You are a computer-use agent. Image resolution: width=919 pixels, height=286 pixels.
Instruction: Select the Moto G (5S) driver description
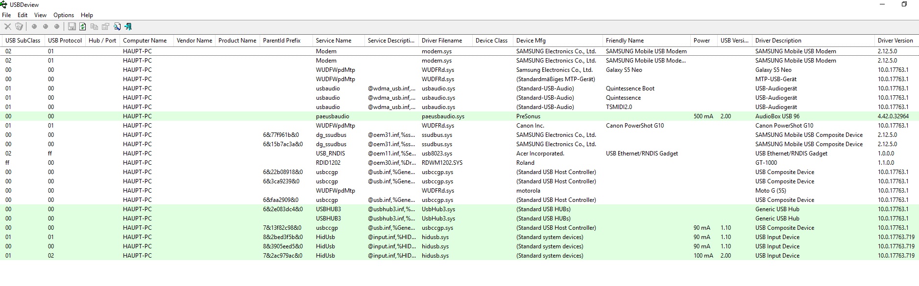(x=771, y=191)
